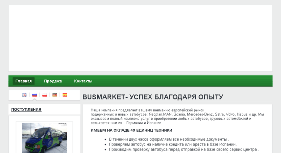The width and height of the screenshot is (281, 153).
Task: Select the Spanish flag language icon
Action: coord(65,95)
